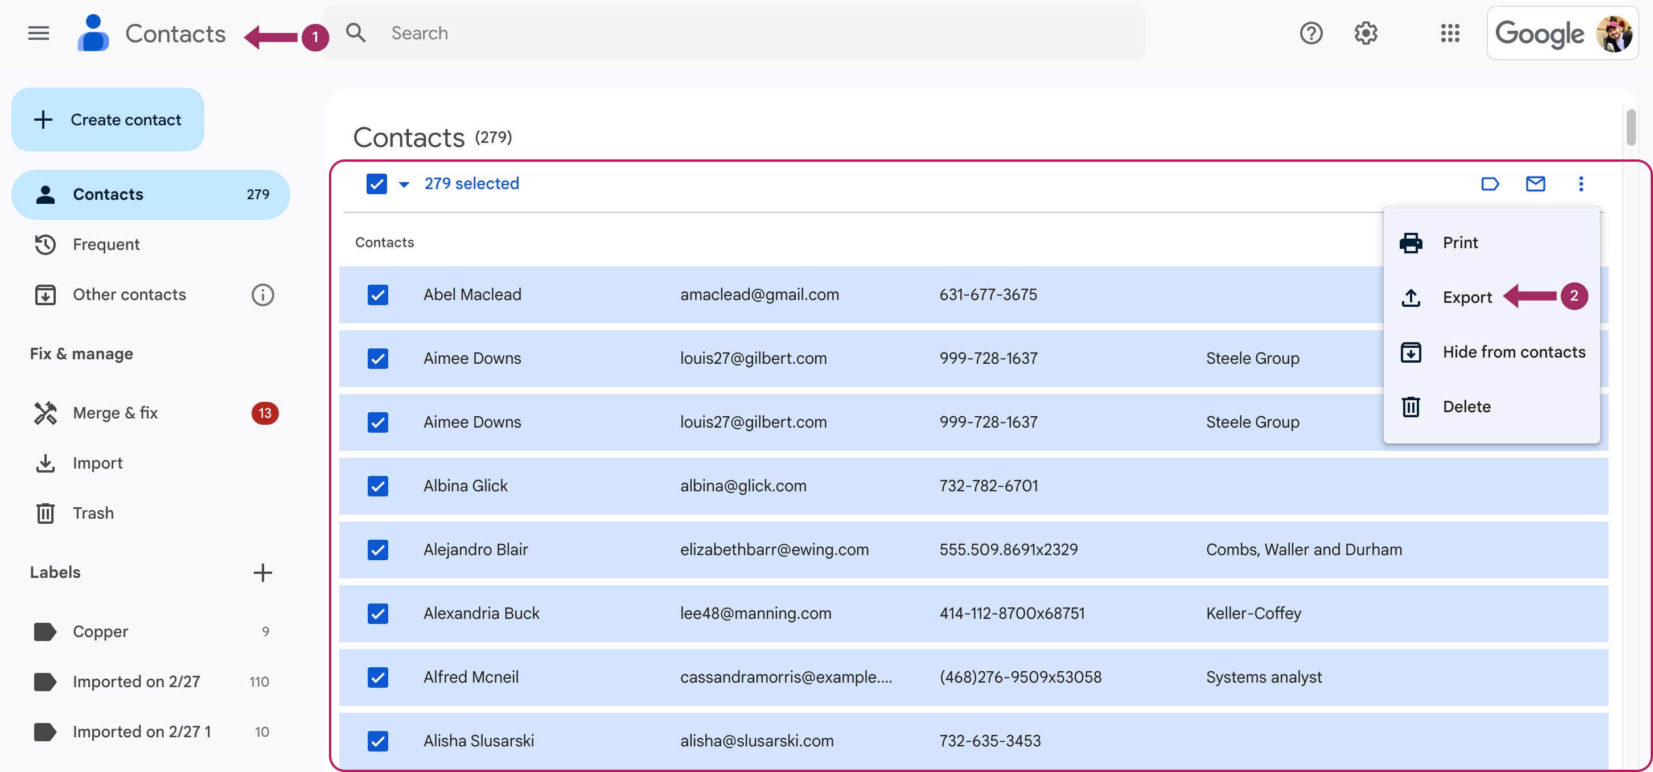Open the three-dot More actions menu
This screenshot has height=772, width=1653.
[x=1581, y=184]
